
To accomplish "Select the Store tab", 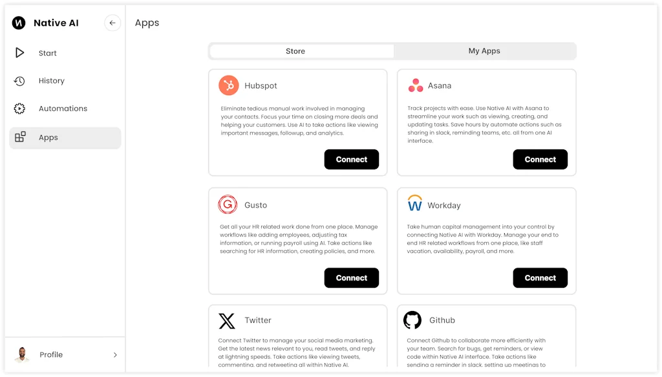I will click(x=295, y=50).
